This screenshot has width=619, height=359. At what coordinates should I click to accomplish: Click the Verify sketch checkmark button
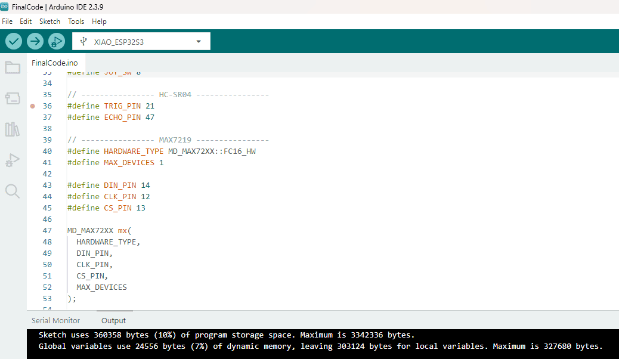[14, 41]
